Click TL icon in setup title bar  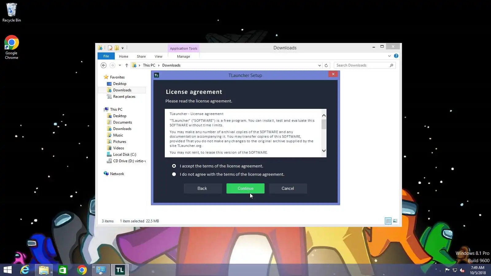click(157, 75)
